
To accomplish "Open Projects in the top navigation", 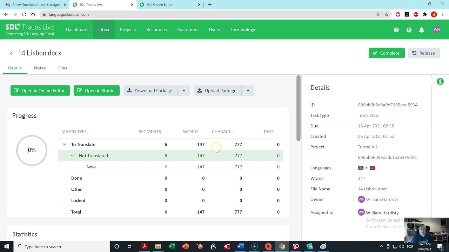I will [128, 30].
